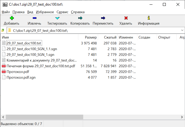Screen dimensions: 185x127
Task: Click the 7z application icon in title bar
Action: (x=5, y=4)
